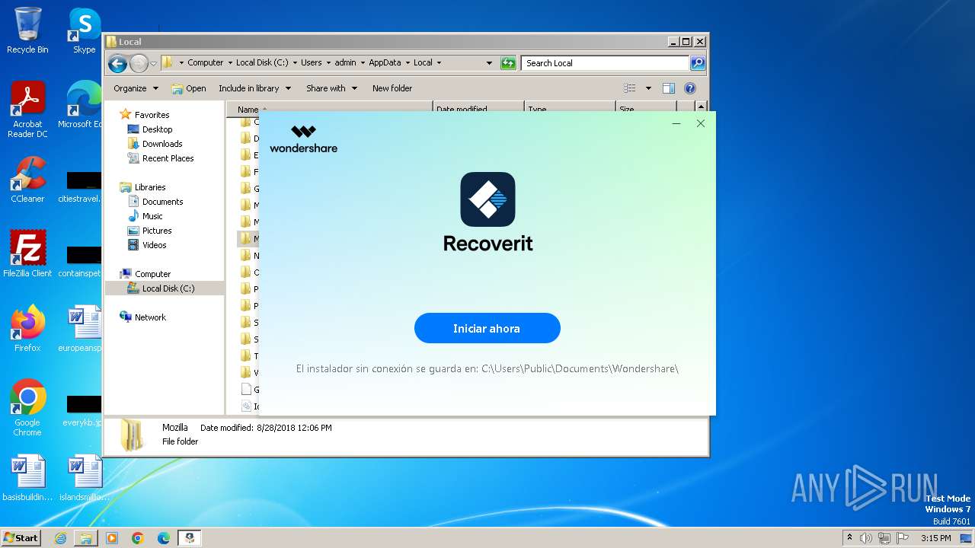Click the New folder button
The height and width of the screenshot is (548, 975).
(x=392, y=88)
